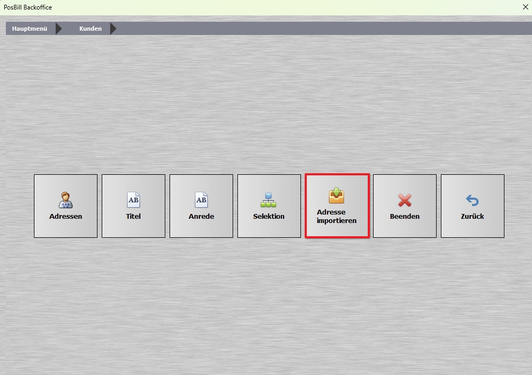This screenshot has width=532, height=375.
Task: Select the Kunden breadcrumb item
Action: tap(91, 29)
